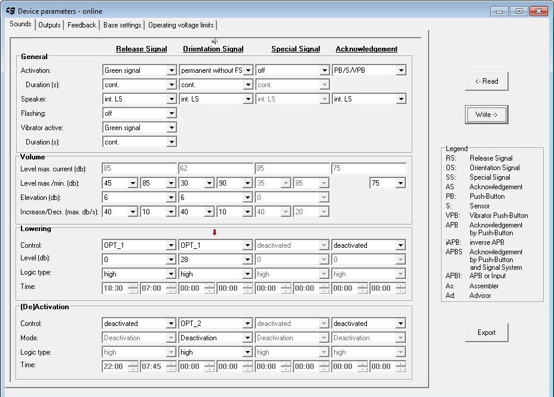
Task: Open Release Signal Decrease dropdown showing 10
Action: 158,212
